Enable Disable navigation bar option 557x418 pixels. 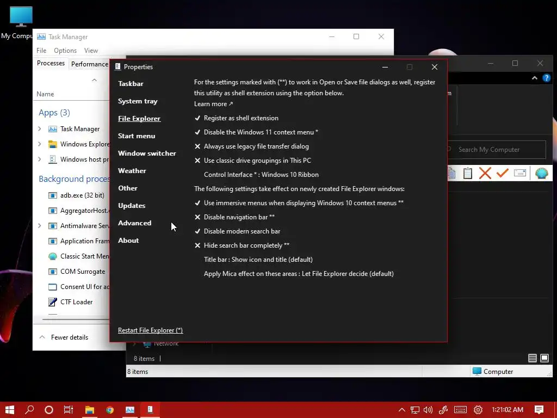[234, 217]
